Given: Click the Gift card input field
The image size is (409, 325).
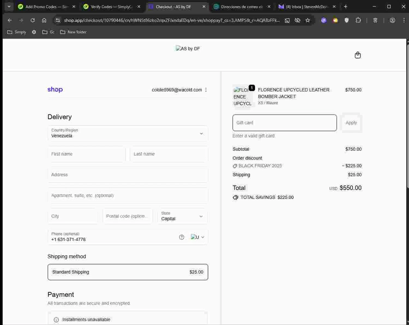Looking at the screenshot, I should 284,123.
